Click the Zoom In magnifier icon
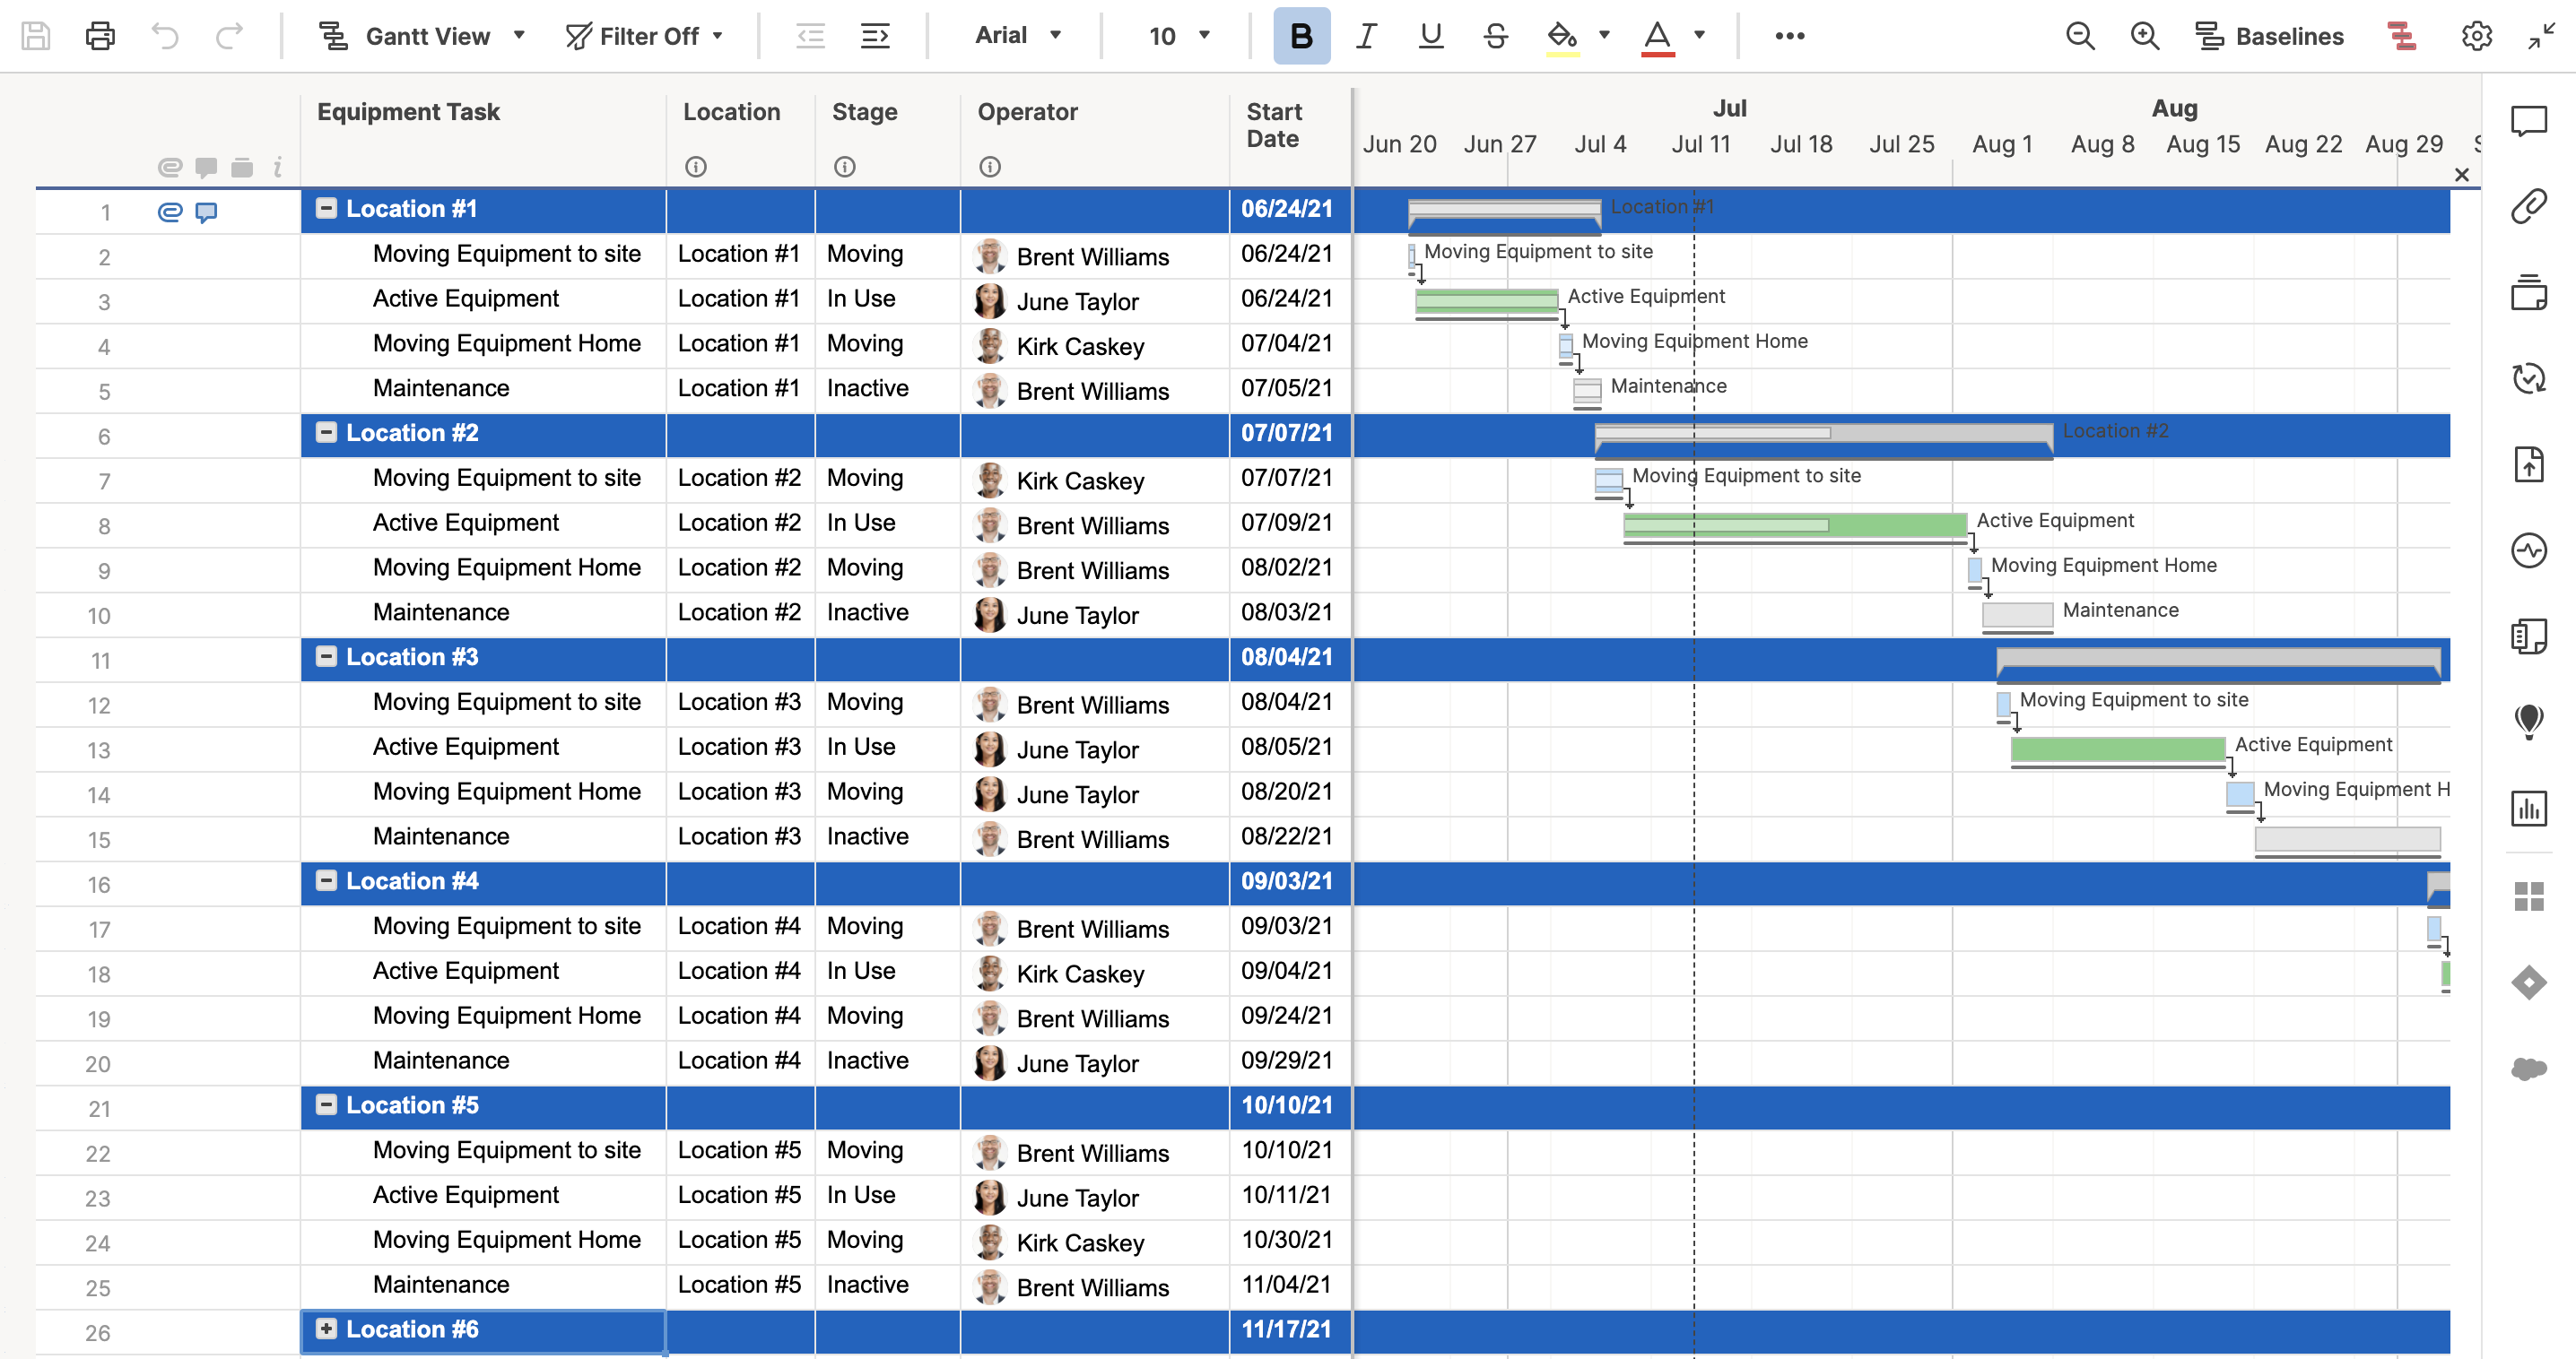This screenshot has width=2576, height=1359. coord(2144,36)
